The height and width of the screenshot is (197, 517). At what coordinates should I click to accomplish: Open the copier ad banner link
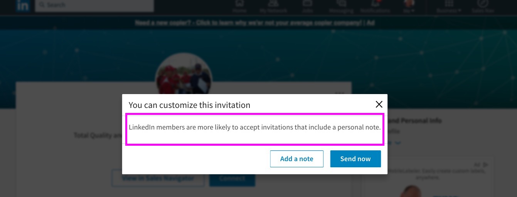(254, 23)
